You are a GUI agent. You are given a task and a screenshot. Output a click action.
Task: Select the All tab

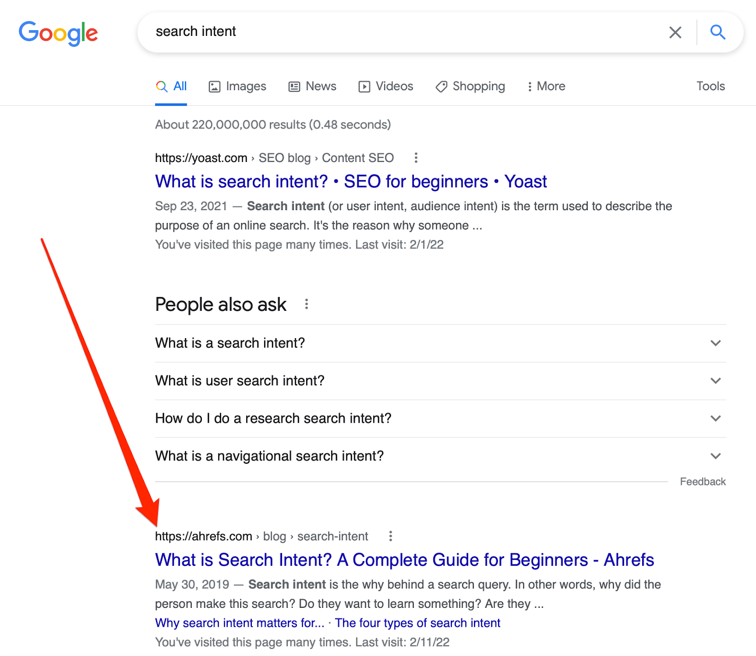(171, 86)
